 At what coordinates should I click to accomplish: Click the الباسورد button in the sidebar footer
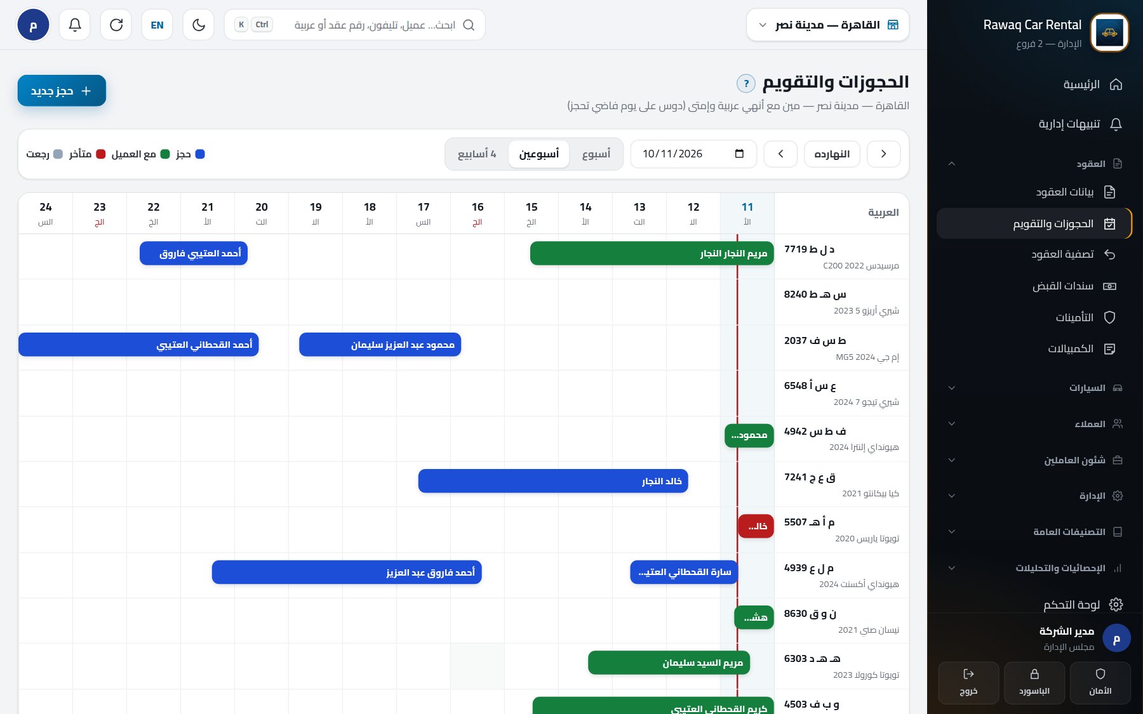1034,683
